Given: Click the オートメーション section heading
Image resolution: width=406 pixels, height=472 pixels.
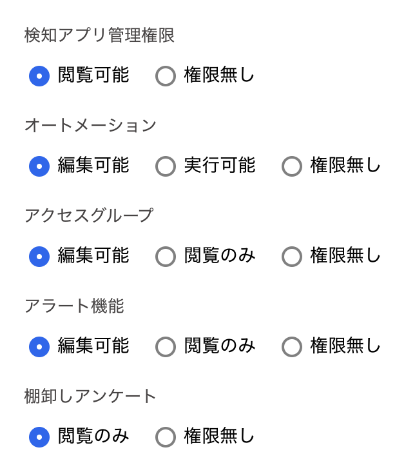Looking at the screenshot, I should click(x=90, y=125).
